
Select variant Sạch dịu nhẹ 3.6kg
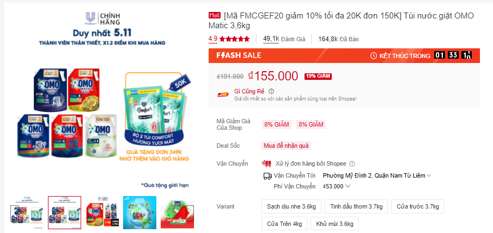(291, 206)
